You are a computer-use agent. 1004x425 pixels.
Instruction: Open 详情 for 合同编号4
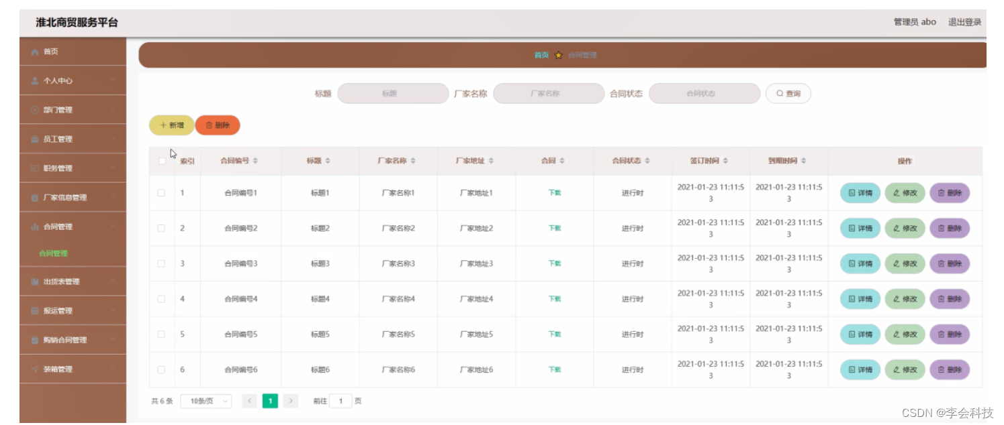click(860, 299)
